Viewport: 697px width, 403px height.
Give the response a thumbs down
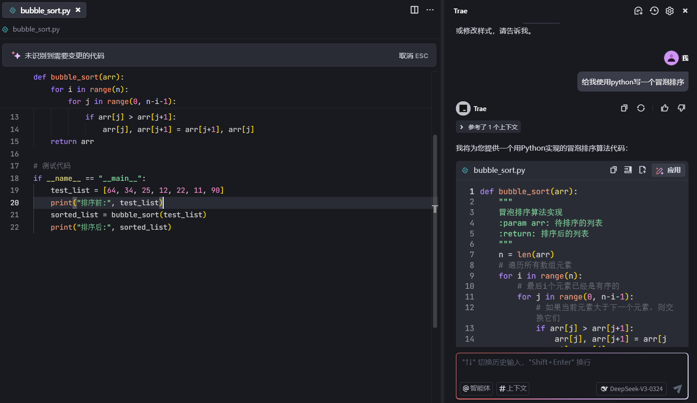(x=681, y=108)
